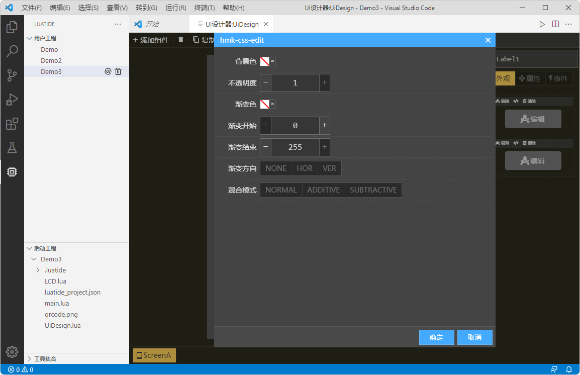The height and width of the screenshot is (375, 580).
Task: Select NORMAL blend mode
Action: [x=281, y=190]
